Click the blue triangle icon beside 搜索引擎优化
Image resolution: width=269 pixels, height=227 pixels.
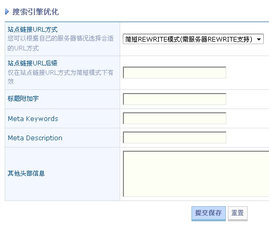click(x=7, y=12)
